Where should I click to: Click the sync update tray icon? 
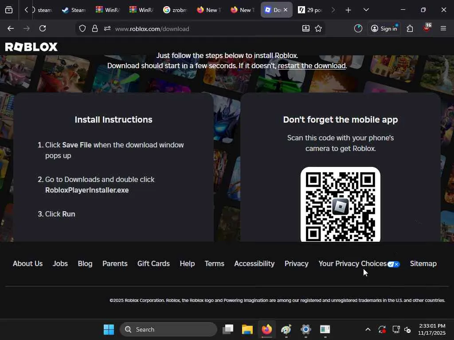(382, 329)
